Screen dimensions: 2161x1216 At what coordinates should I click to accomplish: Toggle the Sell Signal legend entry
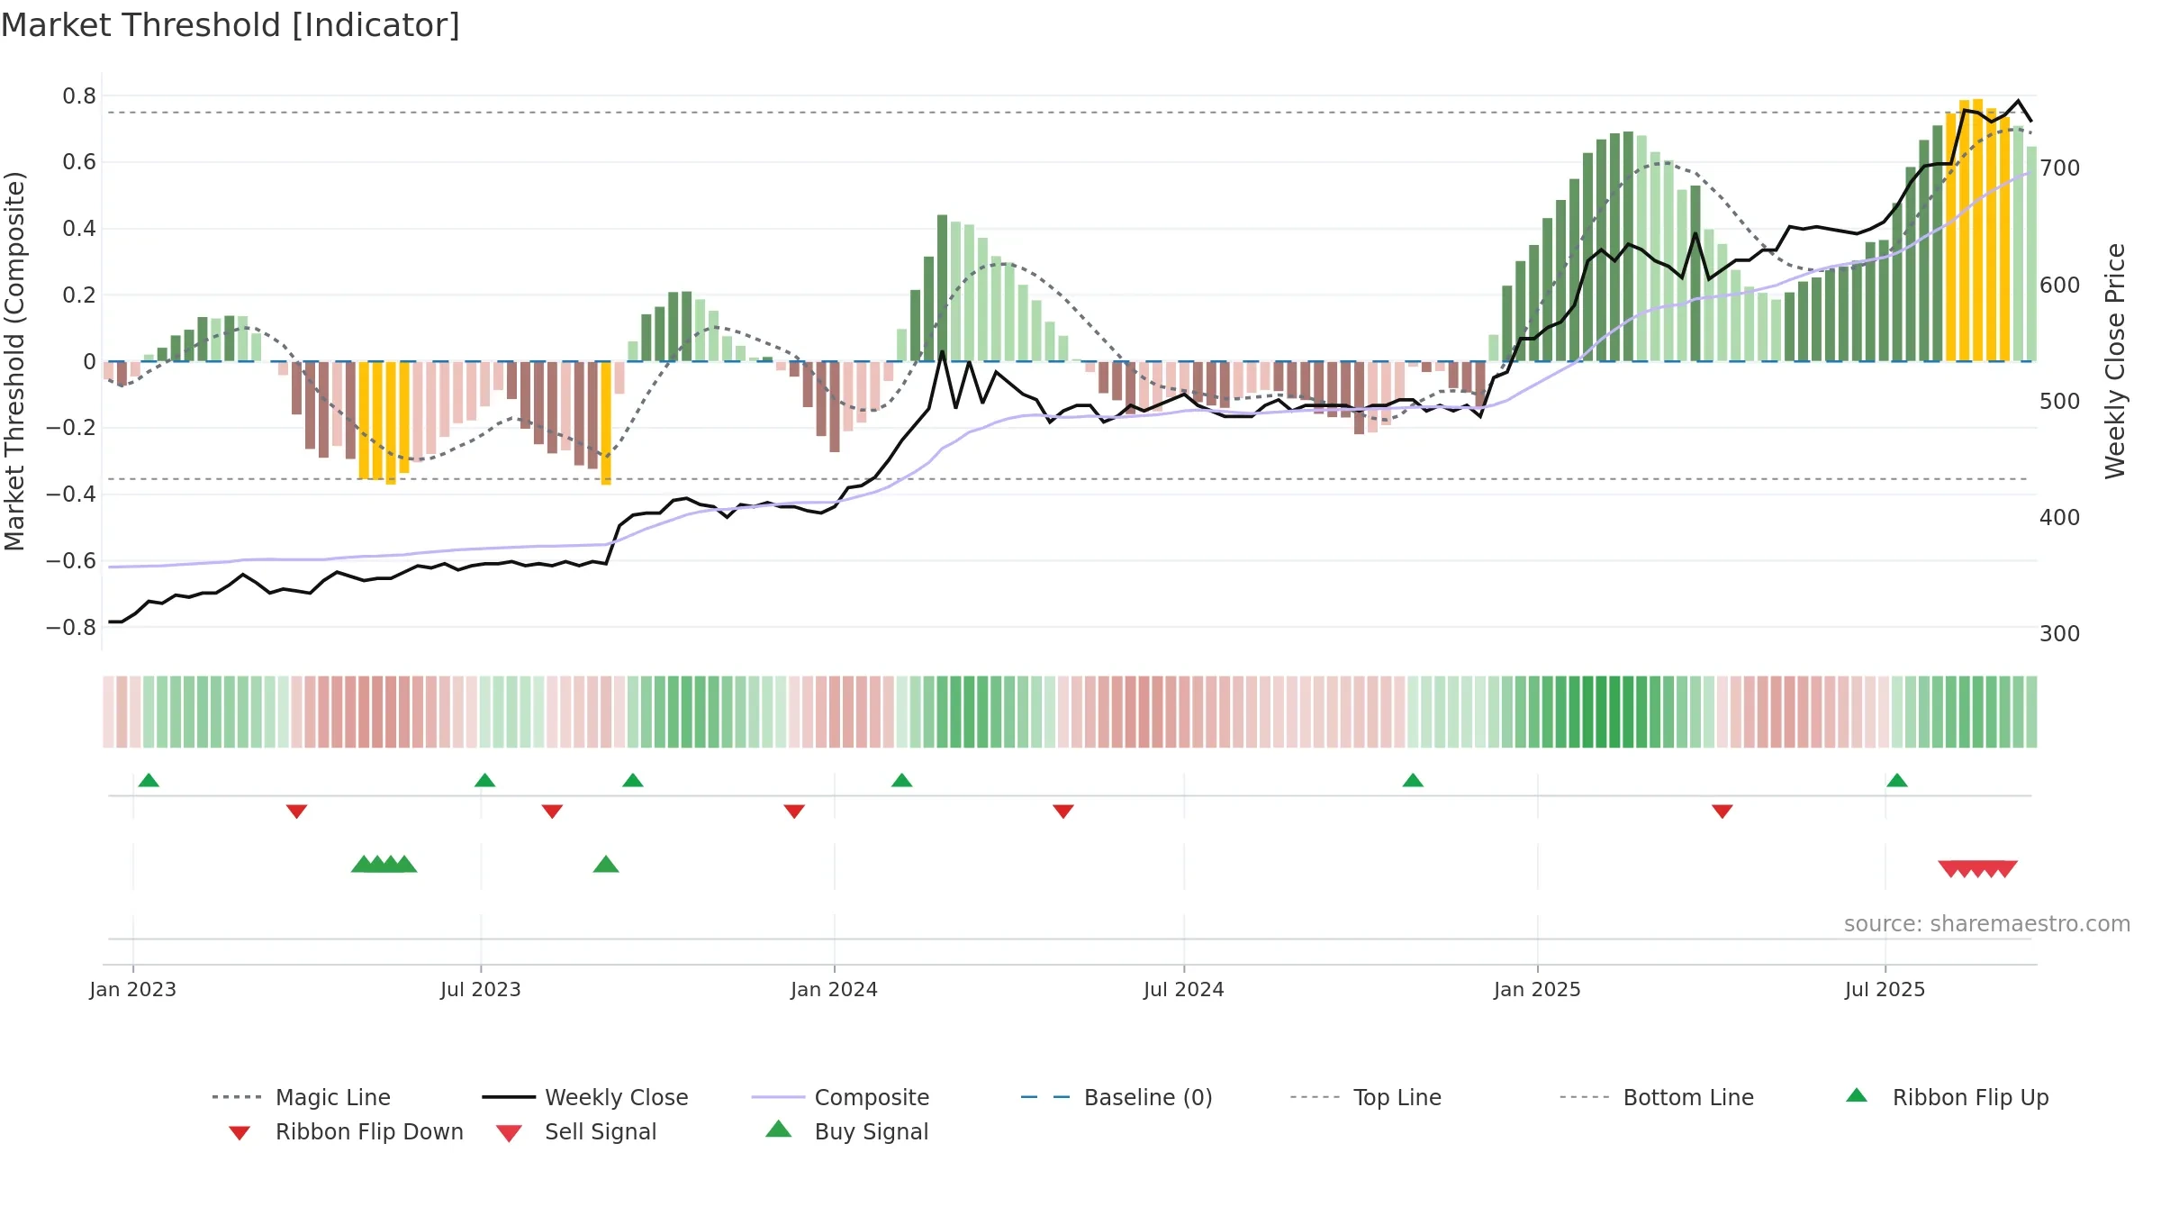coord(576,1131)
